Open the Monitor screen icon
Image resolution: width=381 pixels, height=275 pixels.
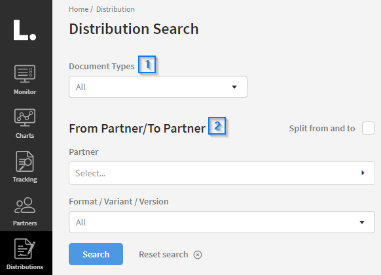click(x=25, y=74)
